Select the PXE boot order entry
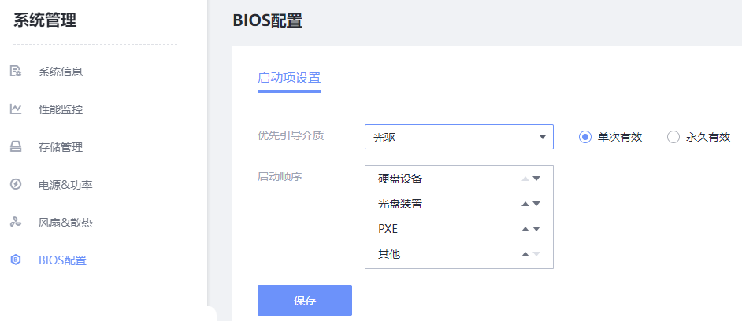 (388, 229)
